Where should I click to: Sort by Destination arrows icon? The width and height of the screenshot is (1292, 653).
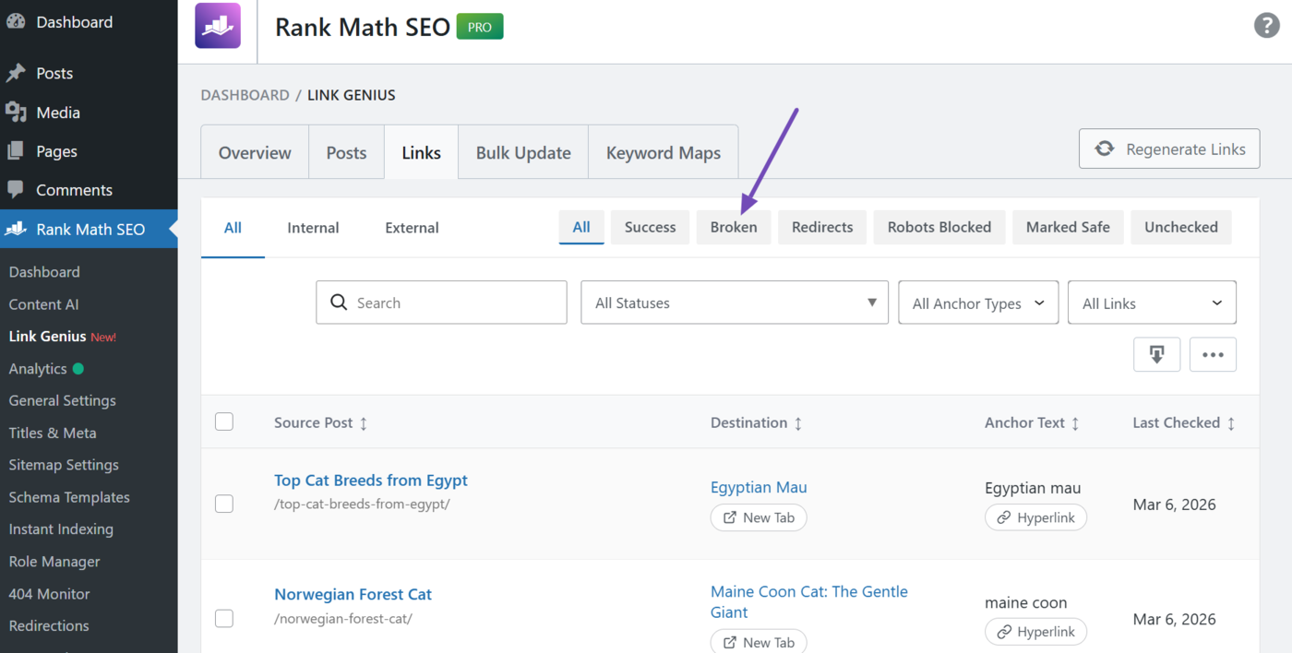tap(798, 423)
